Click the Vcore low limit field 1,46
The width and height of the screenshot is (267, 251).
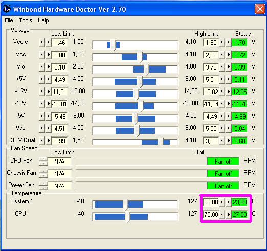coord(60,42)
